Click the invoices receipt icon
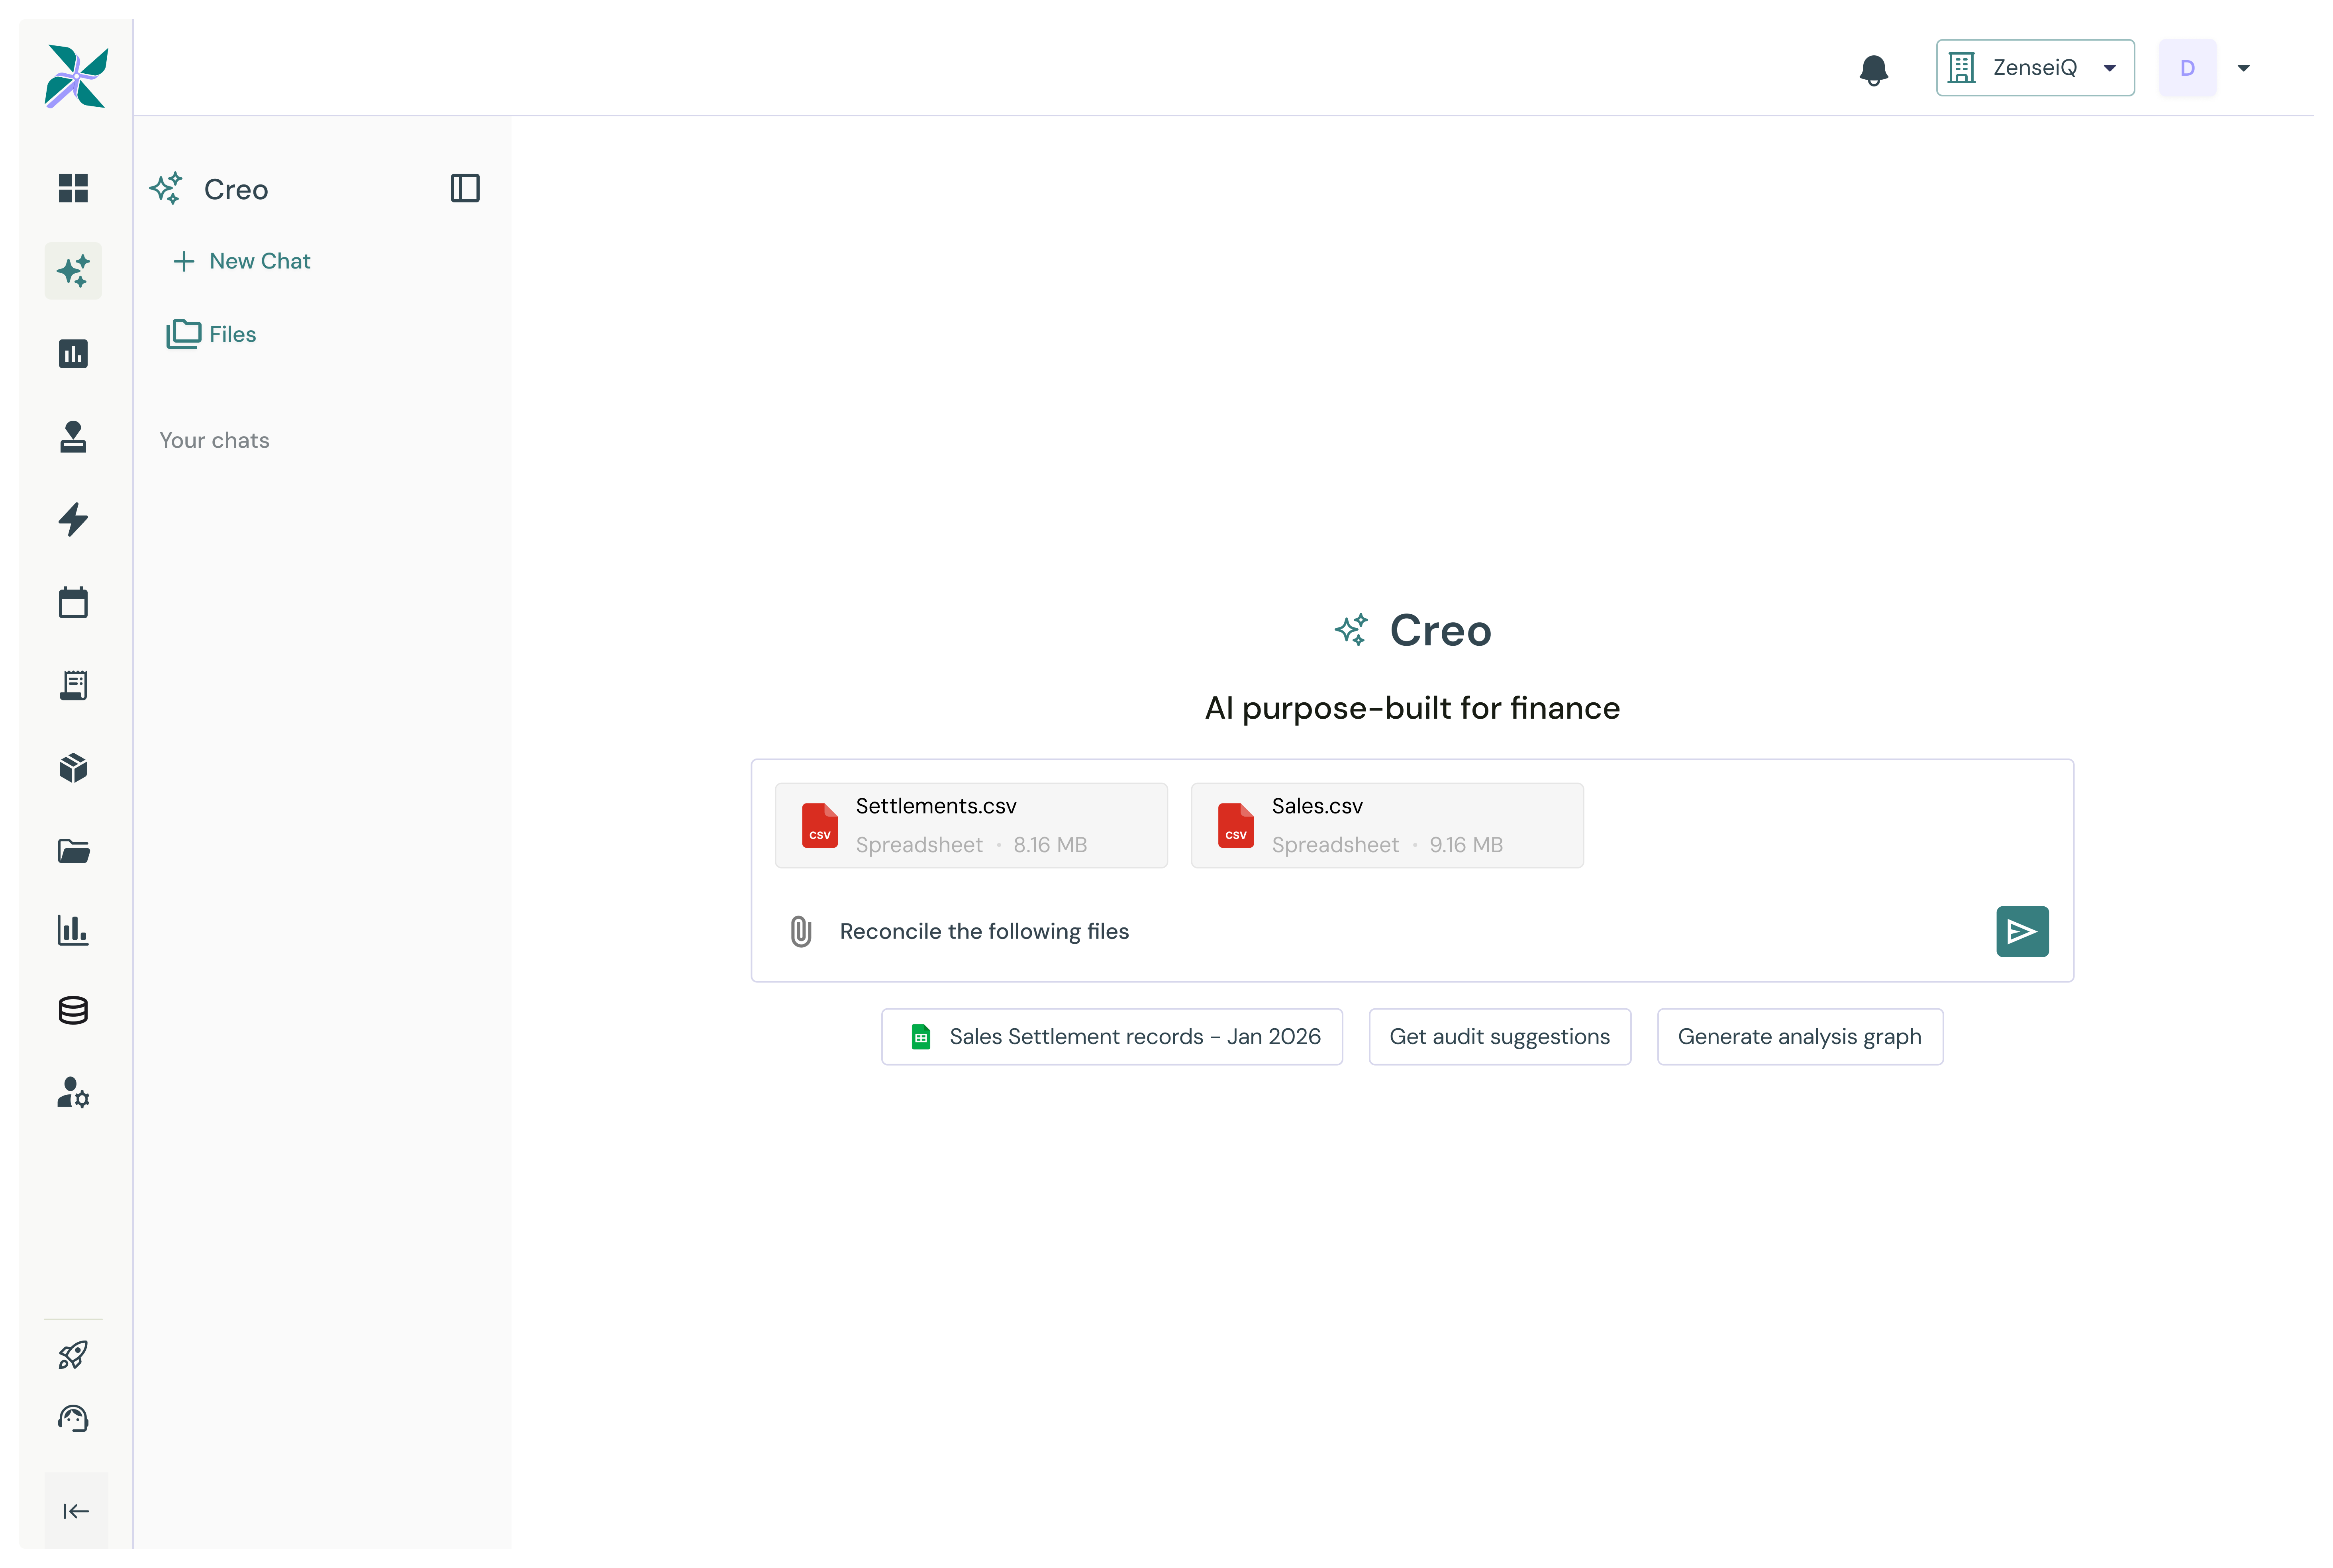 [x=73, y=685]
